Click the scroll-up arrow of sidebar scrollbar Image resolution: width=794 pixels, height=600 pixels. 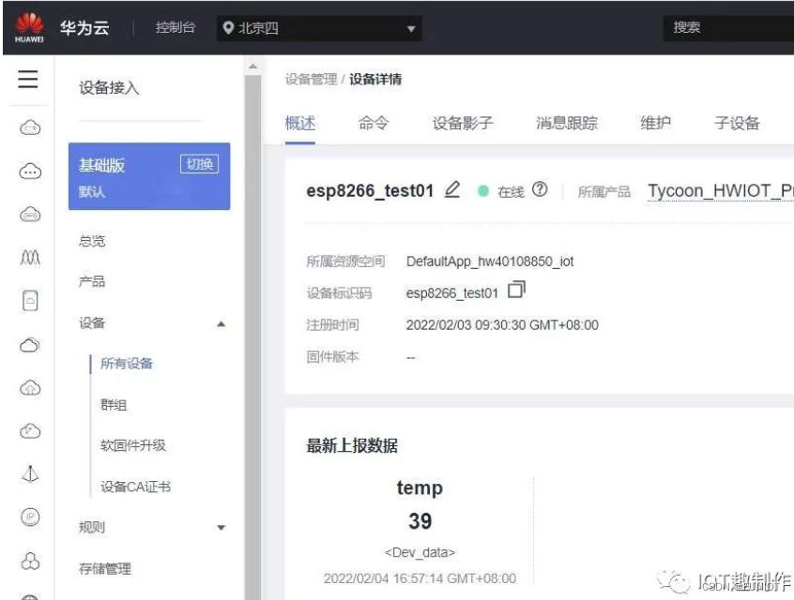tap(252, 67)
